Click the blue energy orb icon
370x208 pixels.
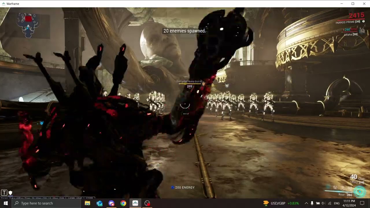pyautogui.click(x=173, y=187)
